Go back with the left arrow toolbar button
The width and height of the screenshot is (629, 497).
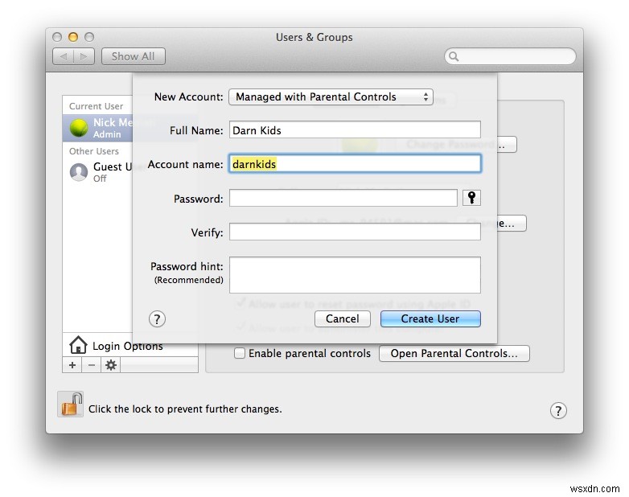pos(64,56)
